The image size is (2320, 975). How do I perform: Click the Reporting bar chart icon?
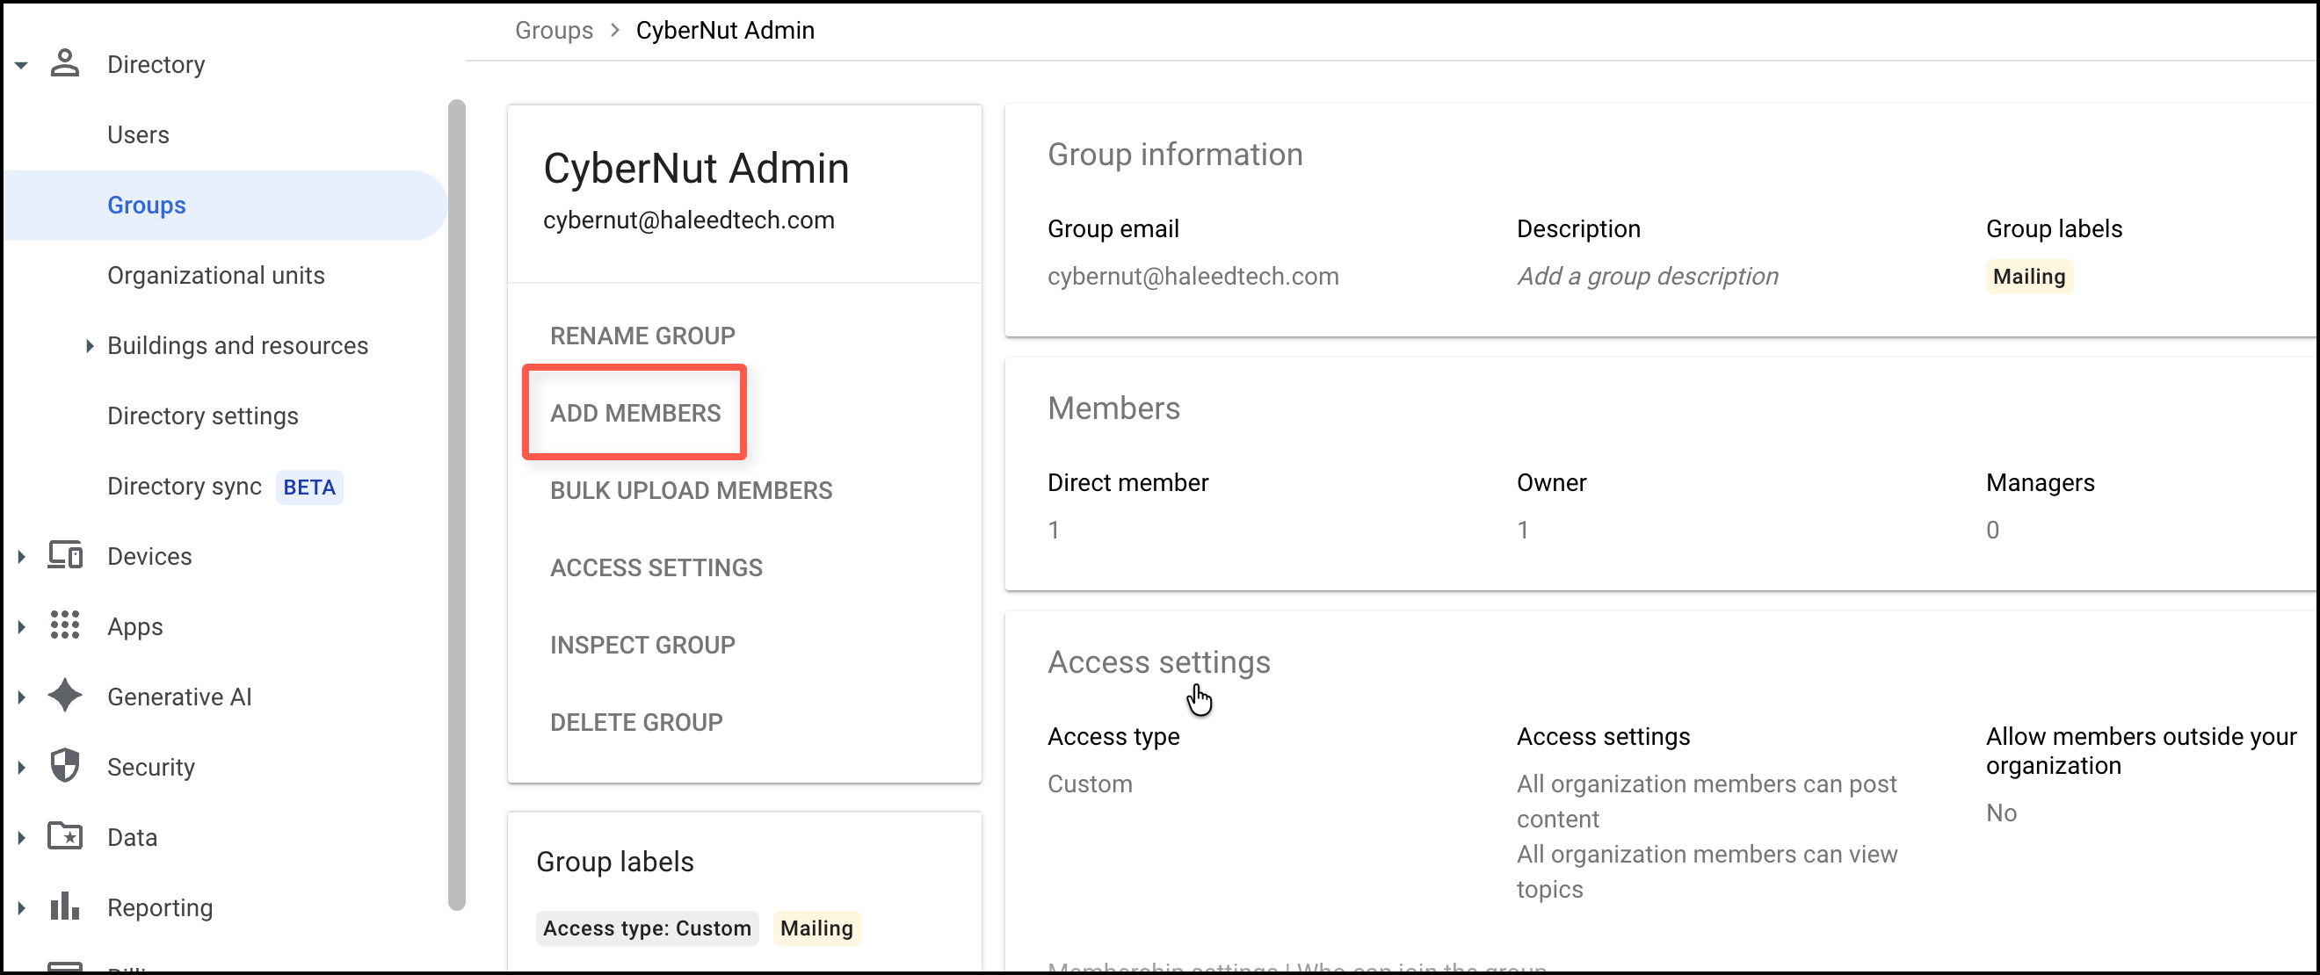[65, 906]
